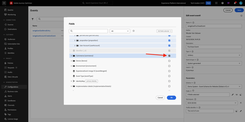The width and height of the screenshot is (245, 122).
Task: Click the Event Type layers icon
Action: (x=74, y=76)
